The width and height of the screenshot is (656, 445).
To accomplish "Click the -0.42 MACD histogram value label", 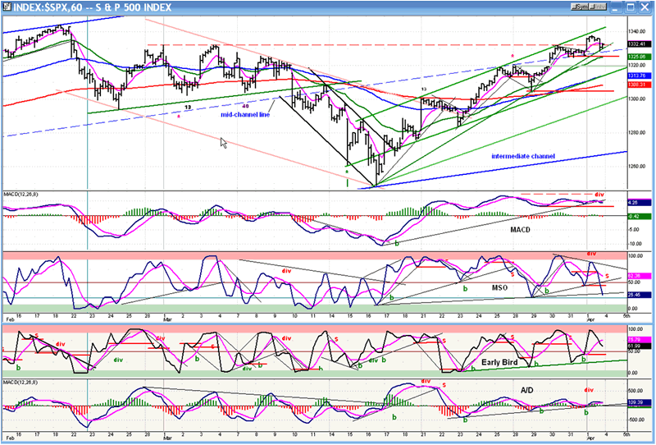I will 640,216.
